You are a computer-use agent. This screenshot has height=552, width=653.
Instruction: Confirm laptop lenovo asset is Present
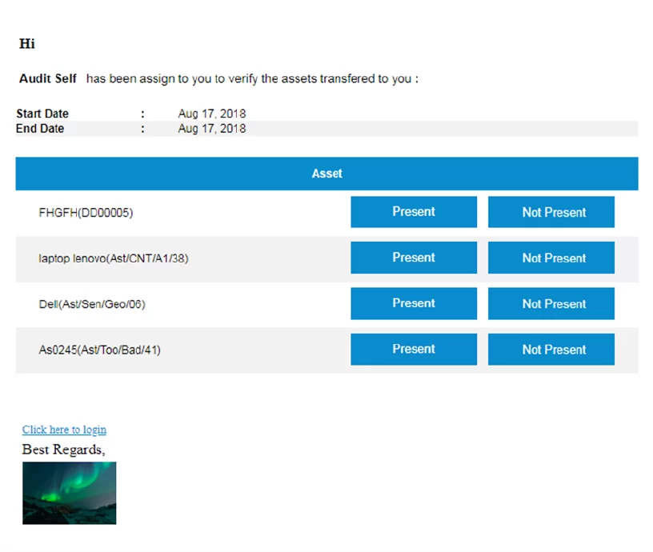pos(413,258)
